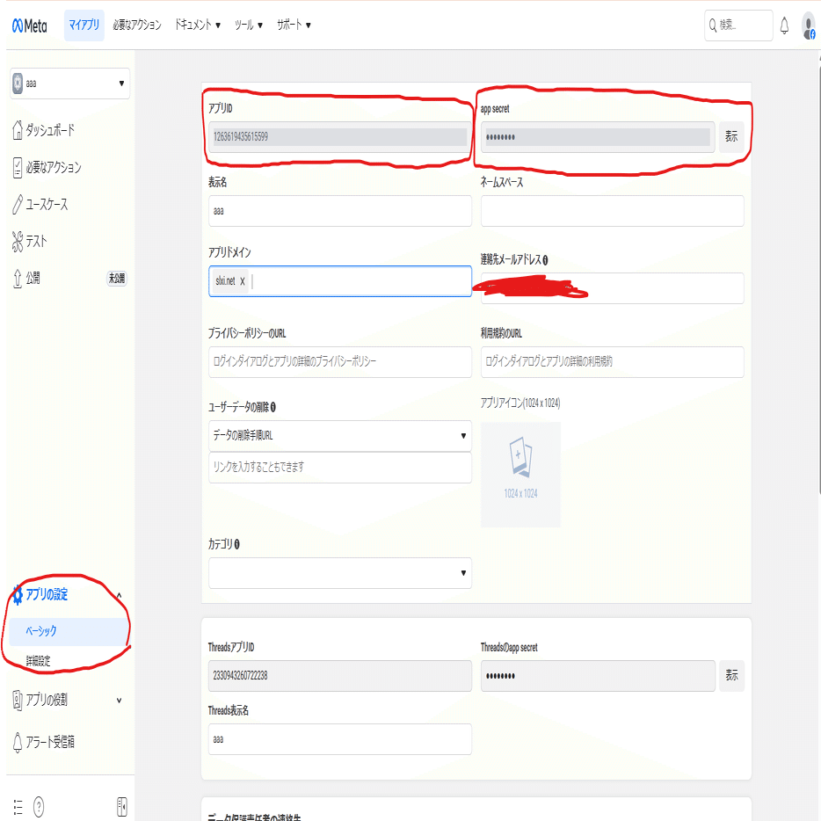Open データの削除手順URL dropdown
The image size is (821, 821).
click(x=340, y=436)
